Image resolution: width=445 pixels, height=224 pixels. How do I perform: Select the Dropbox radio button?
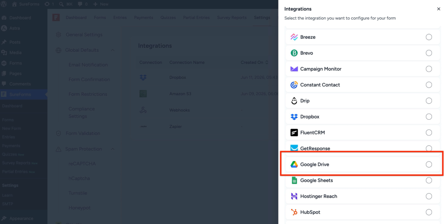429,116
